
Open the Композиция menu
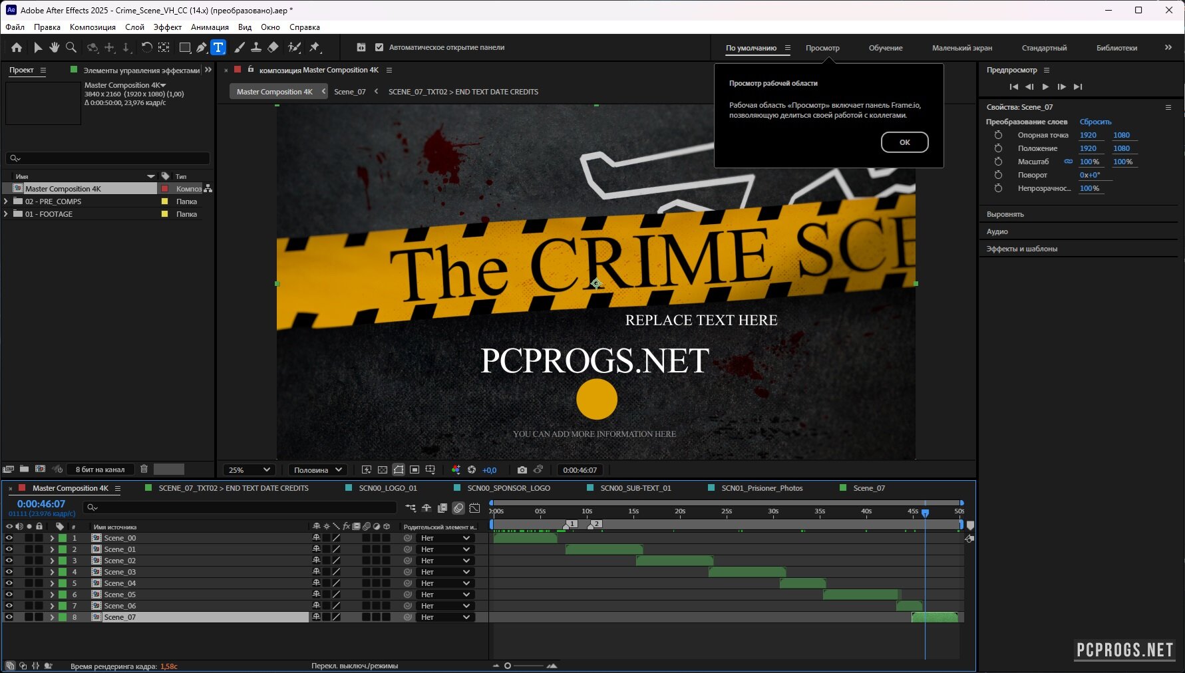click(x=92, y=27)
